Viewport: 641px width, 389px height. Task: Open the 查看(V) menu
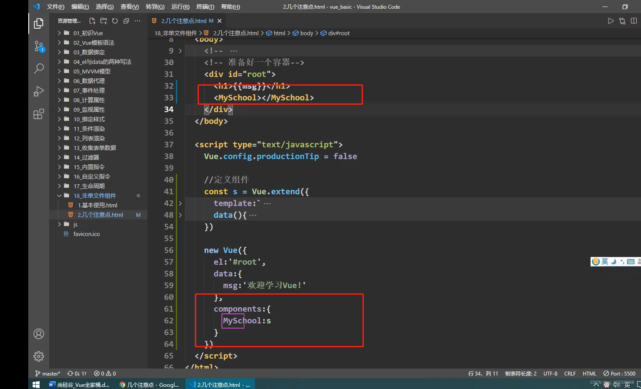tap(130, 7)
